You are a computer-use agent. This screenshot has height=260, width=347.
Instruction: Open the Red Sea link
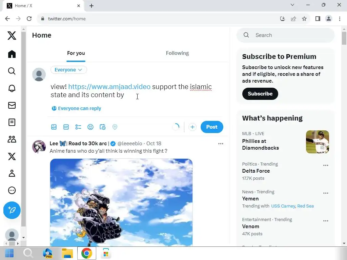[x=305, y=206]
